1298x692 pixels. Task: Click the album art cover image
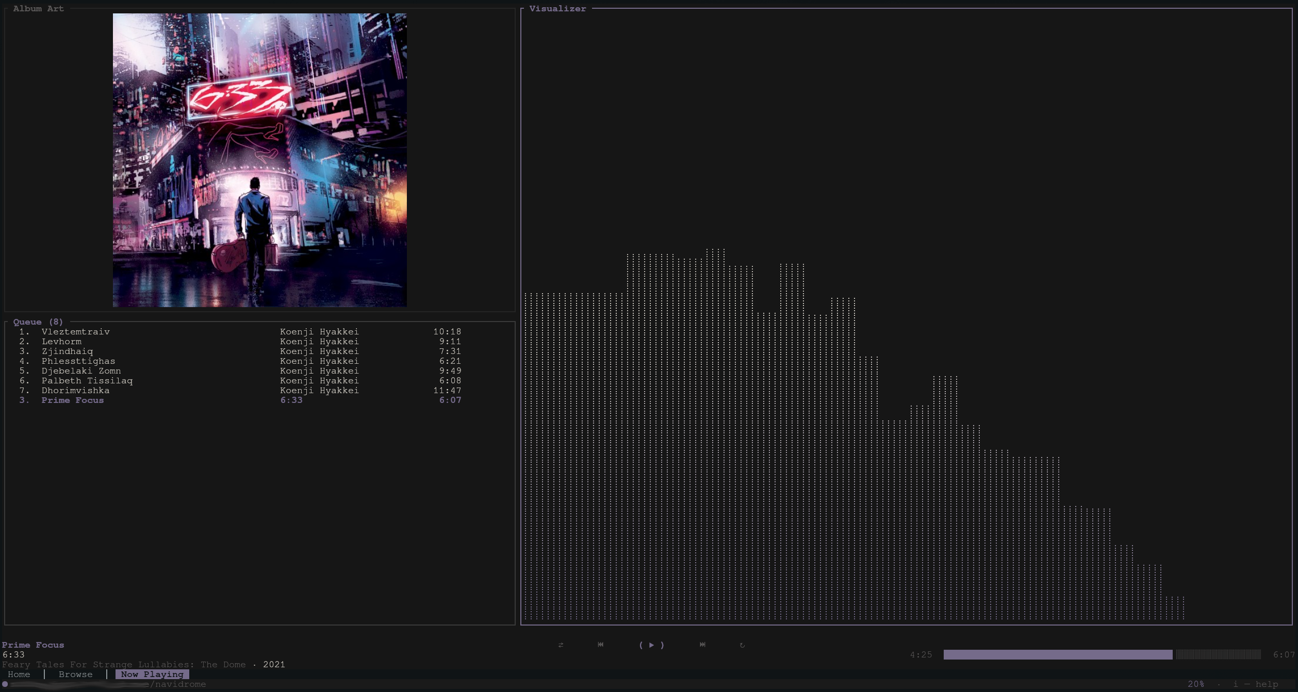(x=260, y=160)
